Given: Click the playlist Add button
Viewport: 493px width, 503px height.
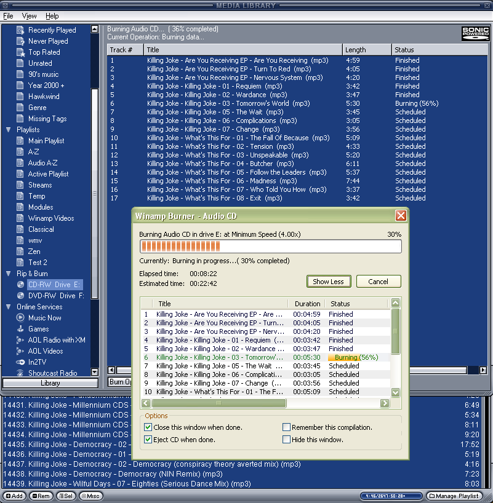Looking at the screenshot, I should coord(14,496).
